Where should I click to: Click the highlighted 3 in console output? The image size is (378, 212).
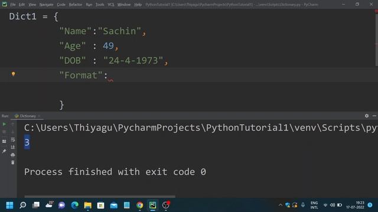click(x=27, y=143)
